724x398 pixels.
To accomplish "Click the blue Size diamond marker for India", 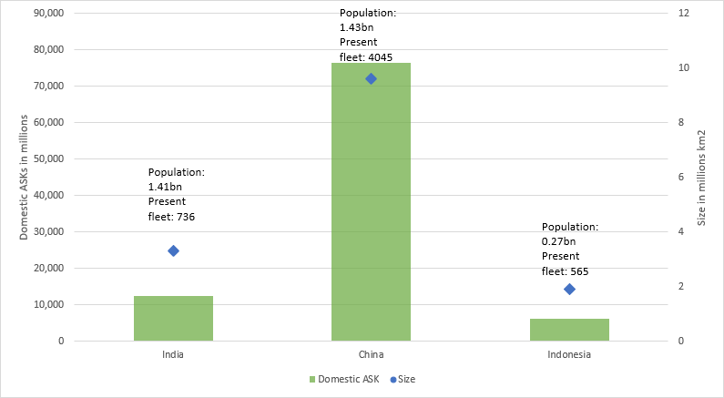I will pyautogui.click(x=174, y=250).
